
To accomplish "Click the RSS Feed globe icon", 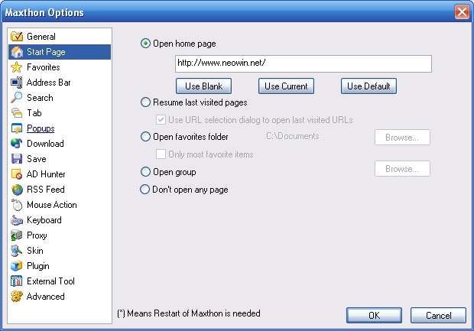I will [17, 190].
